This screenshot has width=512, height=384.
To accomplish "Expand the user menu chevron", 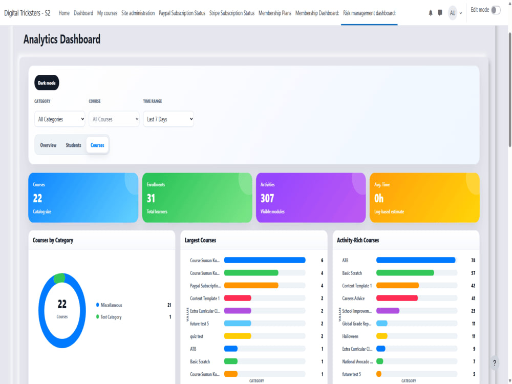I will click(x=461, y=13).
